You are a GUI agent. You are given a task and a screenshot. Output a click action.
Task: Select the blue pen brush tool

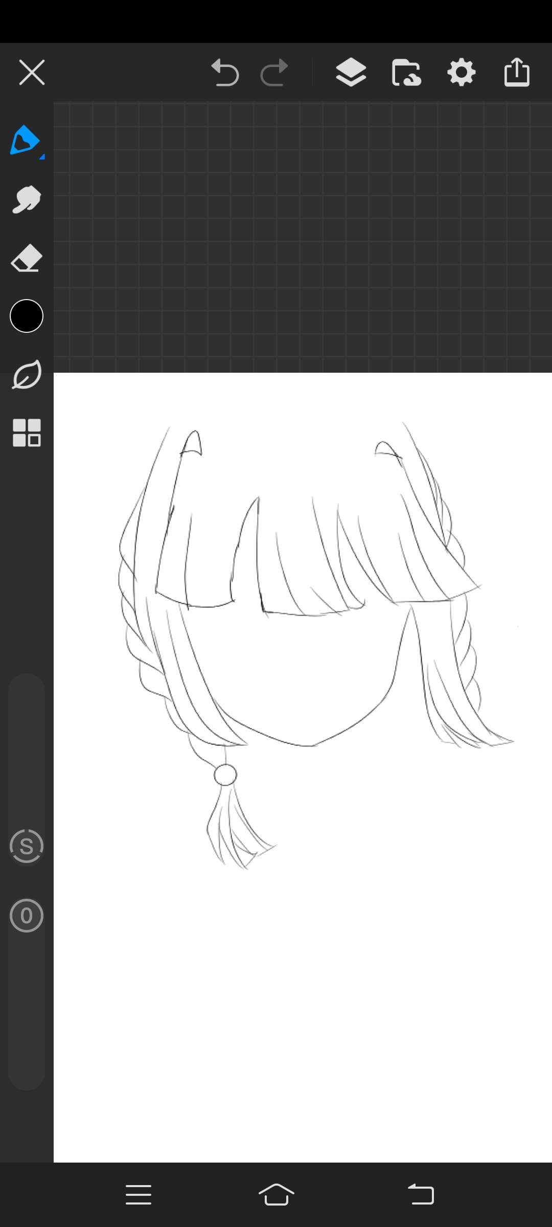[x=26, y=140]
